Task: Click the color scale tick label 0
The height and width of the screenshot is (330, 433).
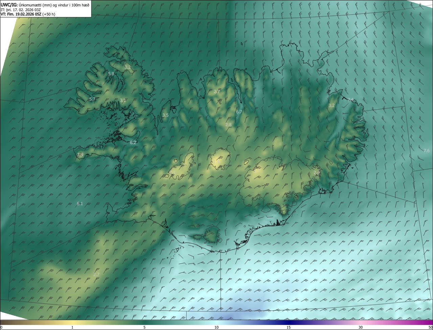Action: [1, 327]
